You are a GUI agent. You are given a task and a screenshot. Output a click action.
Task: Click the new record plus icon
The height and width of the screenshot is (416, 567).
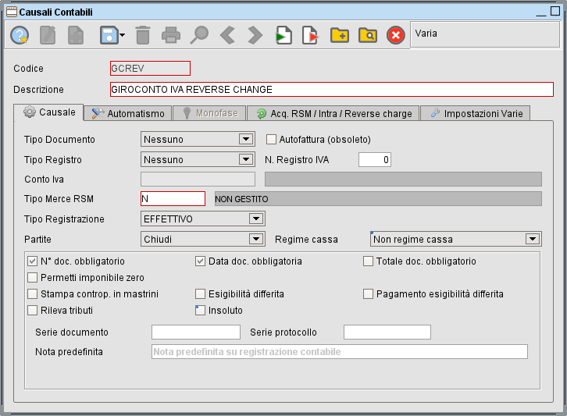[x=76, y=35]
